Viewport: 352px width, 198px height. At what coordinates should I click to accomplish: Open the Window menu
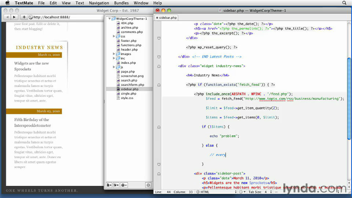pos(141,3)
